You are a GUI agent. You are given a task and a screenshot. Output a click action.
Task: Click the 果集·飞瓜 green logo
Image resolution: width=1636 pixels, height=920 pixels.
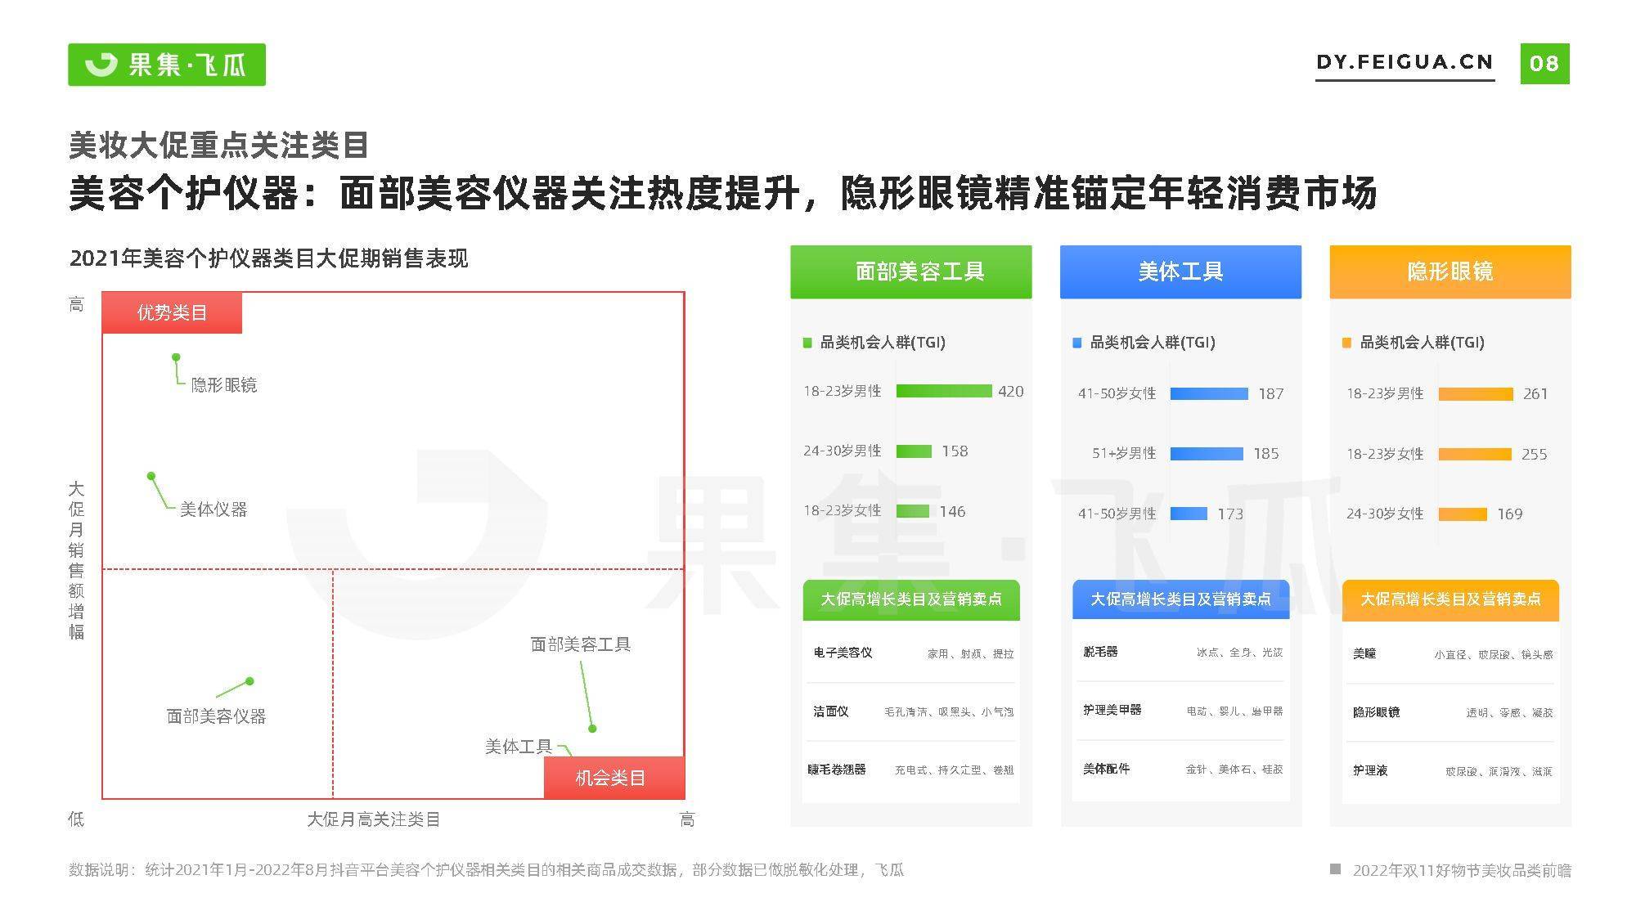167,64
